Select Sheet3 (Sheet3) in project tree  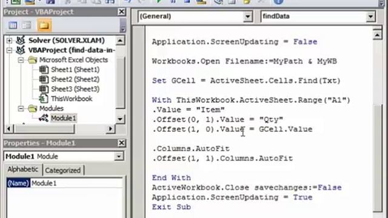point(75,89)
